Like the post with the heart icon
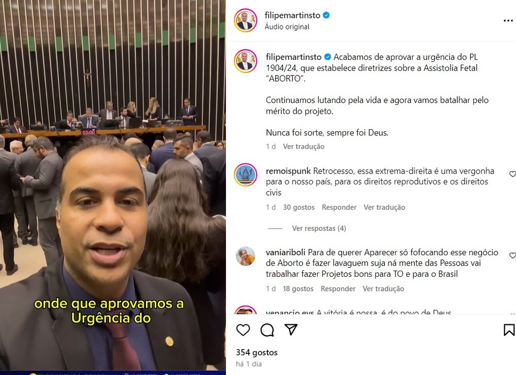This screenshot has width=516, height=375. (x=243, y=330)
